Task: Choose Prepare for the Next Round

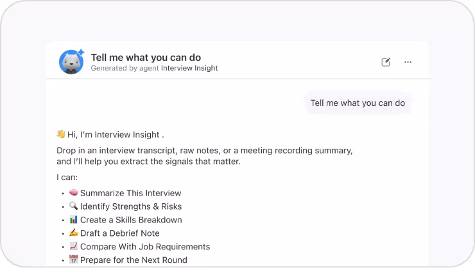Action: (x=134, y=260)
